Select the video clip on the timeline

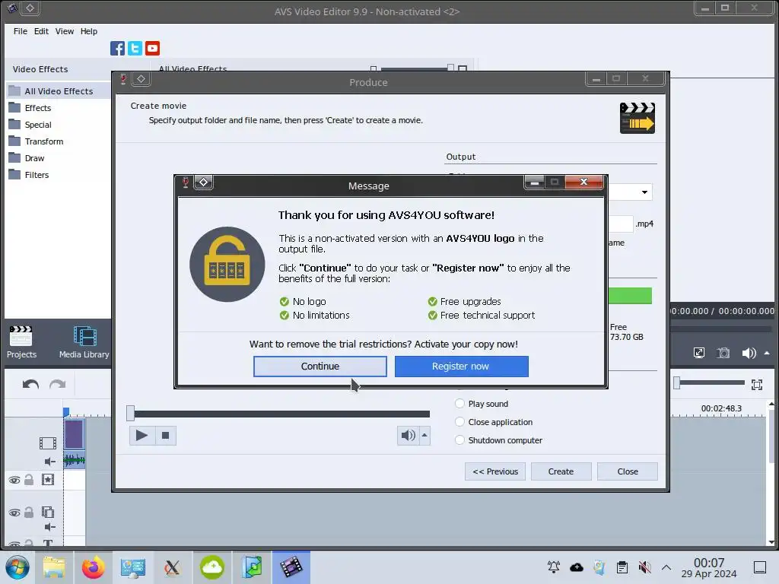[x=74, y=434]
